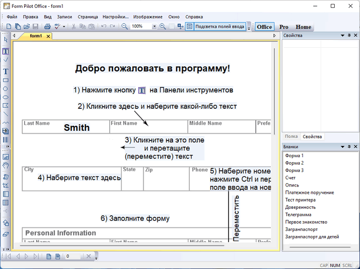Toggle Подсветка полей ввода highlighting

215,26
